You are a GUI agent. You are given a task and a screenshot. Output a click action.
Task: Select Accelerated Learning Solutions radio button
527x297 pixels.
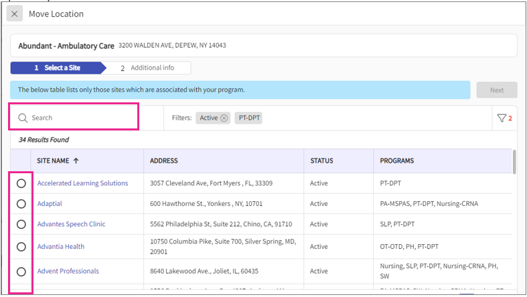coord(21,183)
